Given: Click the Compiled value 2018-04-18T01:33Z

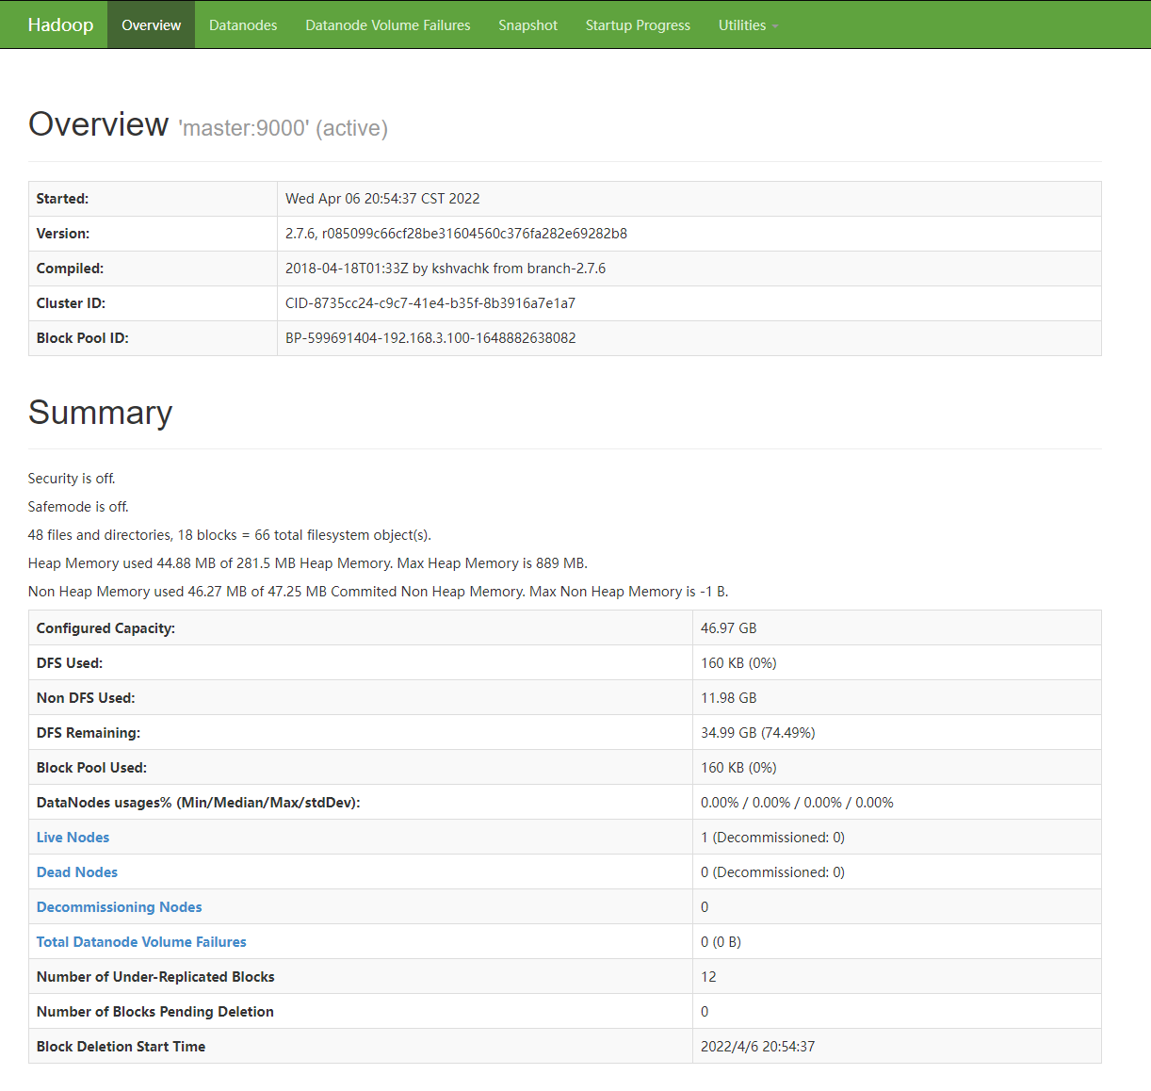Looking at the screenshot, I should [x=446, y=269].
